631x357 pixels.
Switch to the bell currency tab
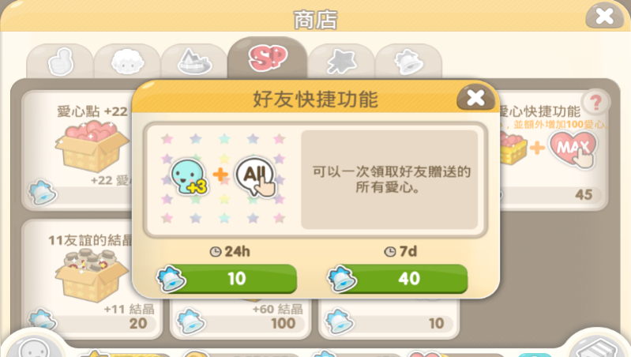[408, 62]
